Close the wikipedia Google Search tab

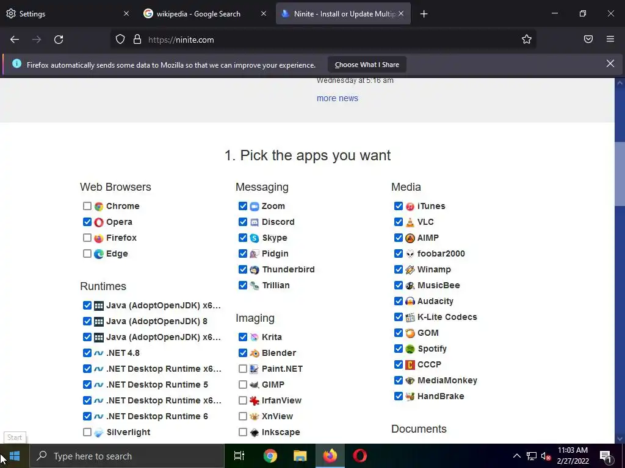[x=264, y=13]
